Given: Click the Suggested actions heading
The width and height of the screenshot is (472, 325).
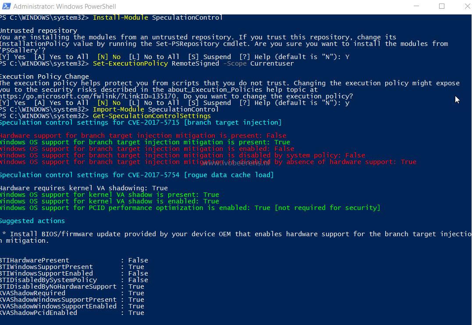Looking at the screenshot, I should coord(32,221).
